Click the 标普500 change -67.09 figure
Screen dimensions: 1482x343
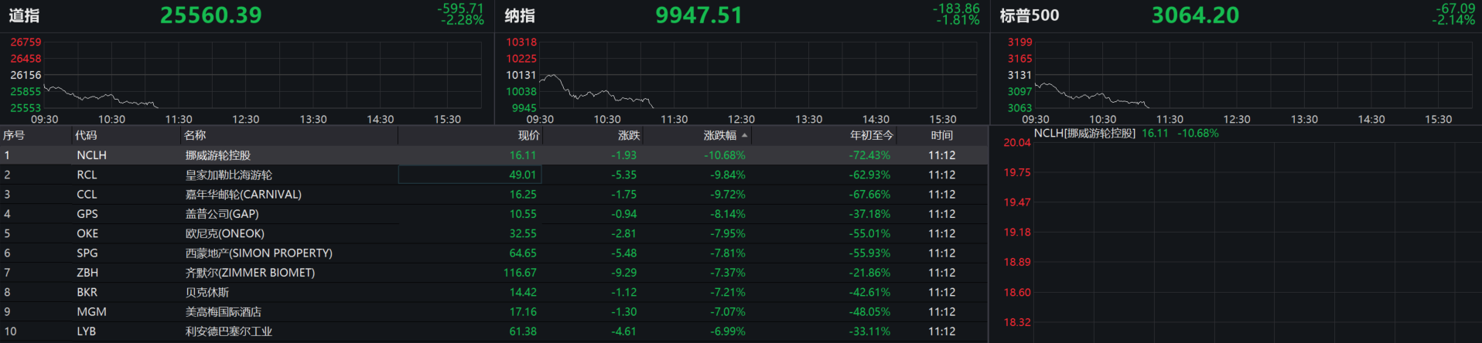(1455, 8)
